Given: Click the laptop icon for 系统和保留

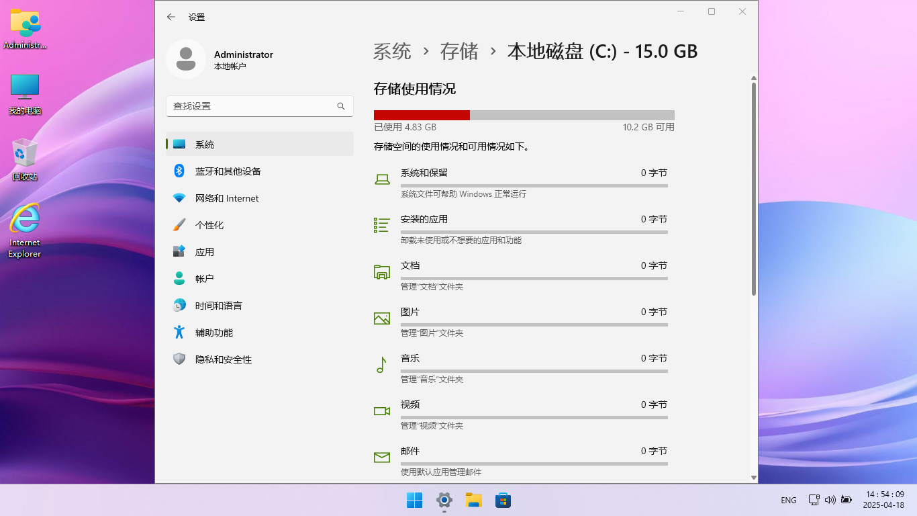Looking at the screenshot, I should 382,179.
